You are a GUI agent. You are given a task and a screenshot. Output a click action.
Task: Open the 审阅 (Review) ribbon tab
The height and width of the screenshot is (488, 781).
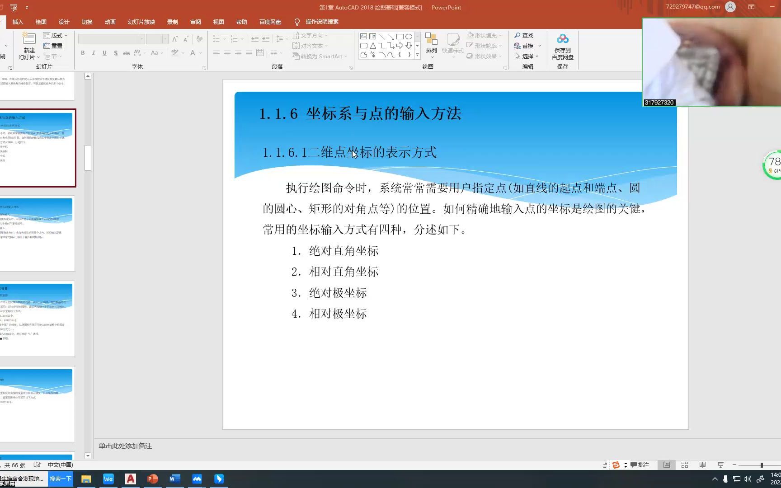195,22
